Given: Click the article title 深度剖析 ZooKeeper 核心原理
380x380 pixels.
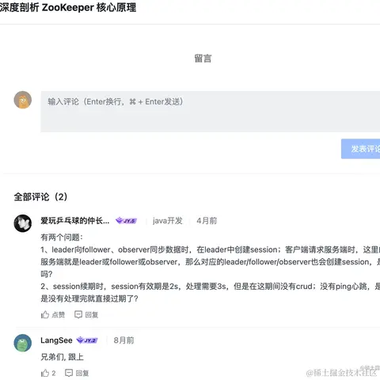Looking at the screenshot, I should click(68, 7).
